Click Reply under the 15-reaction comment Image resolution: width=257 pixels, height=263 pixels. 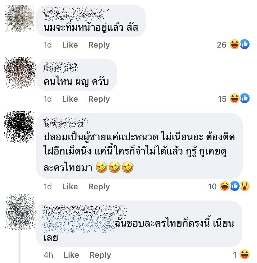pos(99,99)
